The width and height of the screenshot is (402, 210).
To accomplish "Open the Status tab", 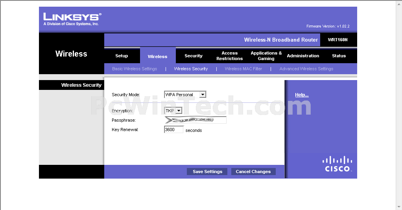I will click(x=339, y=56).
